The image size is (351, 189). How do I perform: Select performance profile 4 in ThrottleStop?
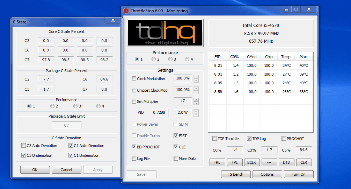[187, 59]
